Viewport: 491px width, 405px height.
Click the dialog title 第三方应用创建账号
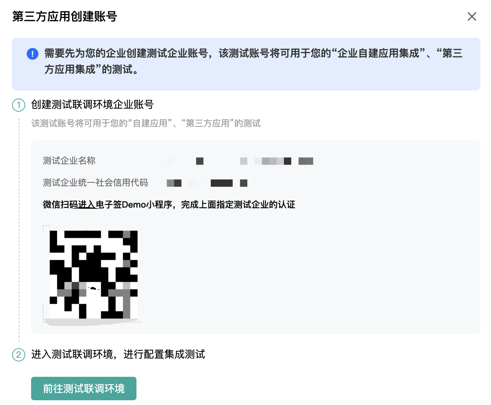[65, 16]
